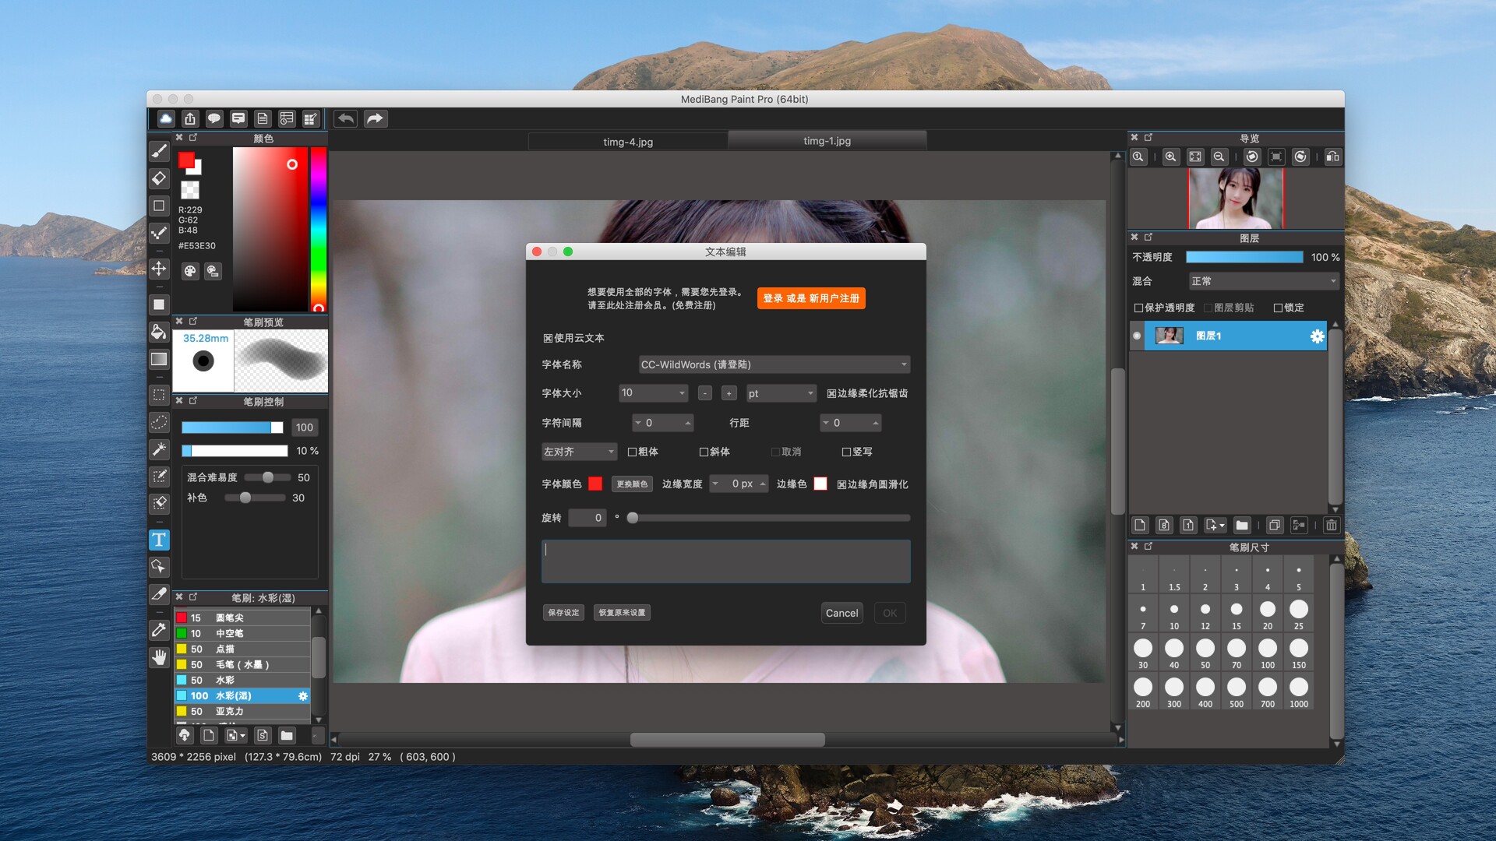Add a layer folder
The width and height of the screenshot is (1496, 841).
1242,525
